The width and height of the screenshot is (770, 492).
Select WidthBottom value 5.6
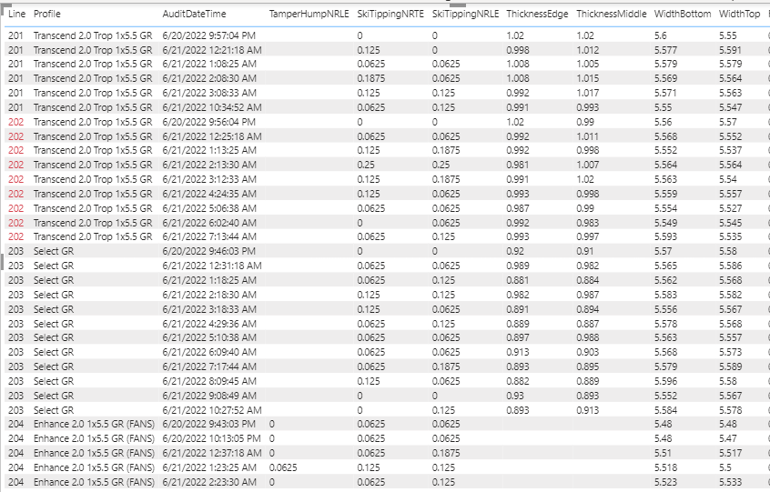point(661,35)
